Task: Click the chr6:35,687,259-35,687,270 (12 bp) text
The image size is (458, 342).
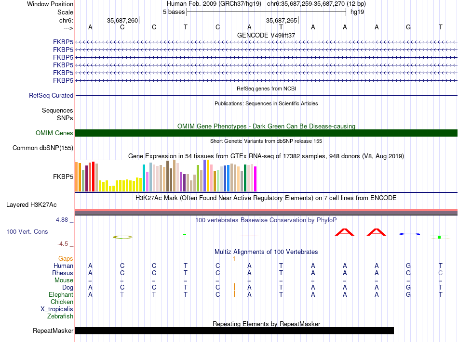Action: 316,4
